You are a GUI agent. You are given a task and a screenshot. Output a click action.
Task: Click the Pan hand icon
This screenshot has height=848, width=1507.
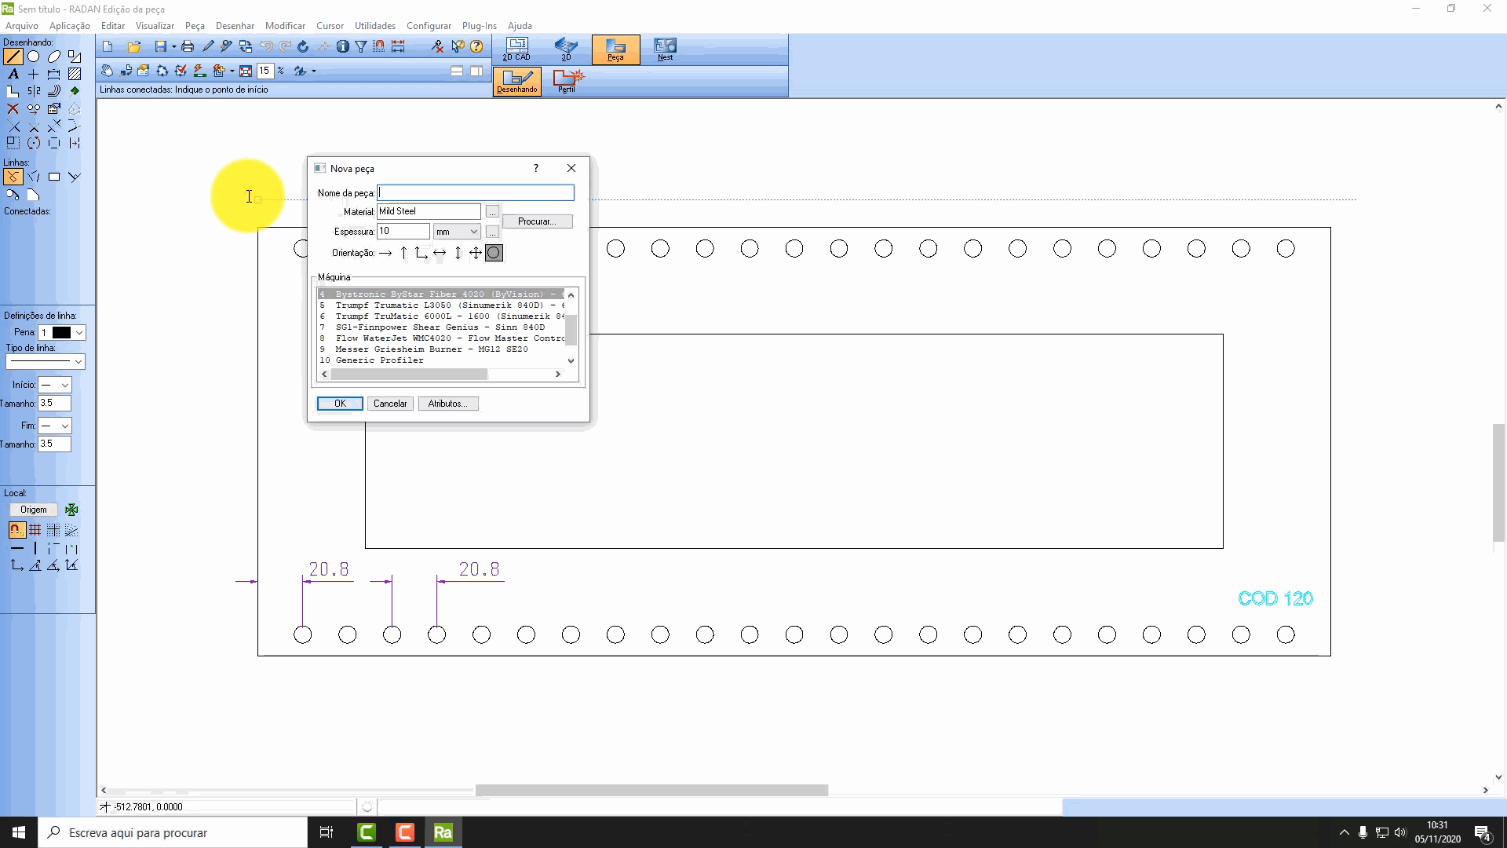pos(108,71)
